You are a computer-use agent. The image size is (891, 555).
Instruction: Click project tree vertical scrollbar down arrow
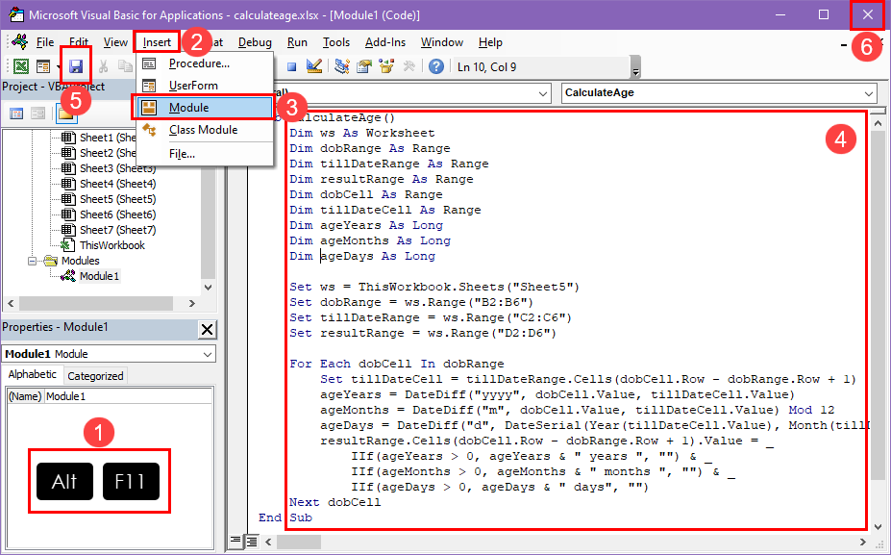[208, 288]
